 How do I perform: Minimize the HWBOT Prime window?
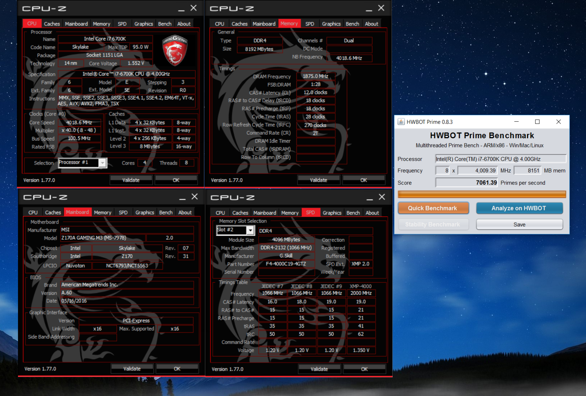[516, 122]
